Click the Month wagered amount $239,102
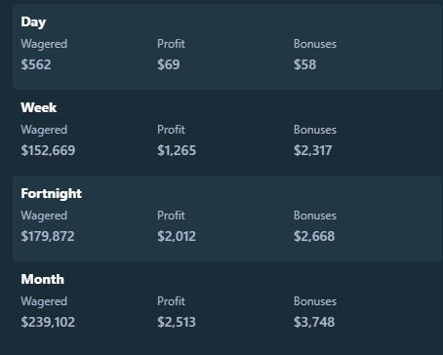 [x=48, y=322]
